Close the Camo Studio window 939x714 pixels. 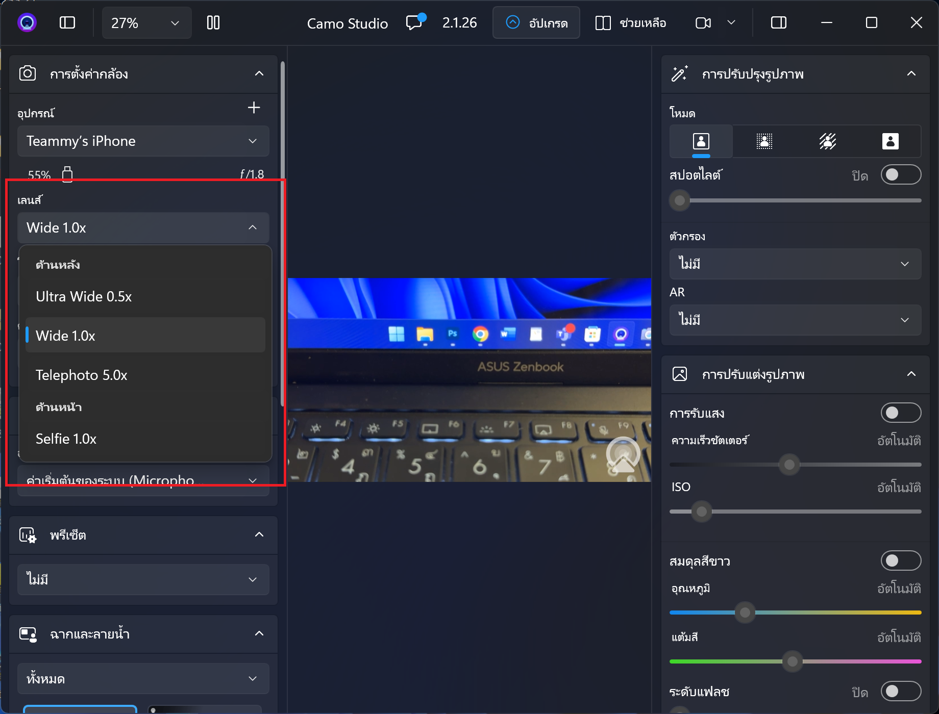917,22
